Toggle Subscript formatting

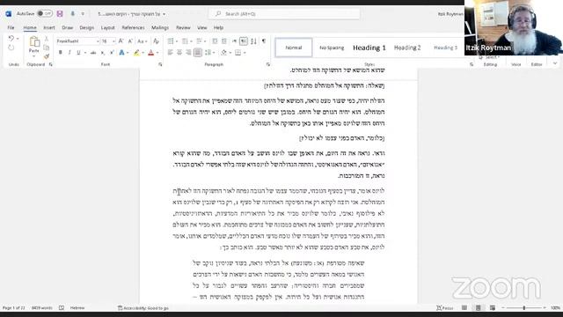pyautogui.click(x=103, y=53)
